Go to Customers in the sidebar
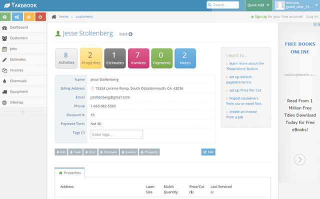The image size is (320, 199). pyautogui.click(x=23, y=38)
